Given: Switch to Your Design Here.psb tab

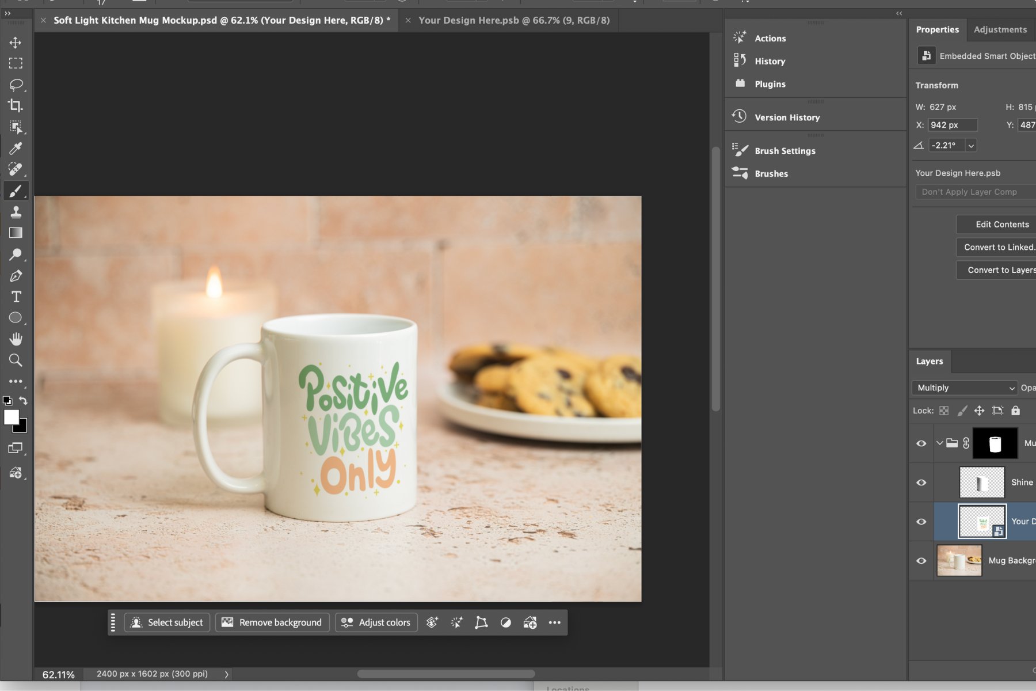Looking at the screenshot, I should 513,20.
